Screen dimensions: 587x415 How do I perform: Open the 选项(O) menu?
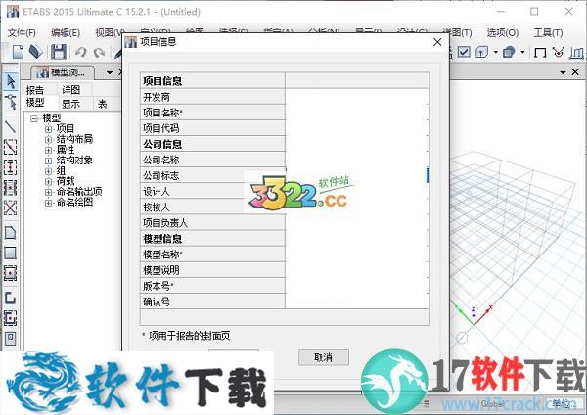pyautogui.click(x=502, y=32)
